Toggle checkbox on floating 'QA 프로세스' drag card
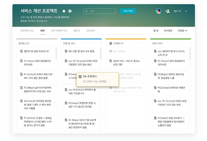The height and width of the screenshot is (141, 207). tap(80, 76)
